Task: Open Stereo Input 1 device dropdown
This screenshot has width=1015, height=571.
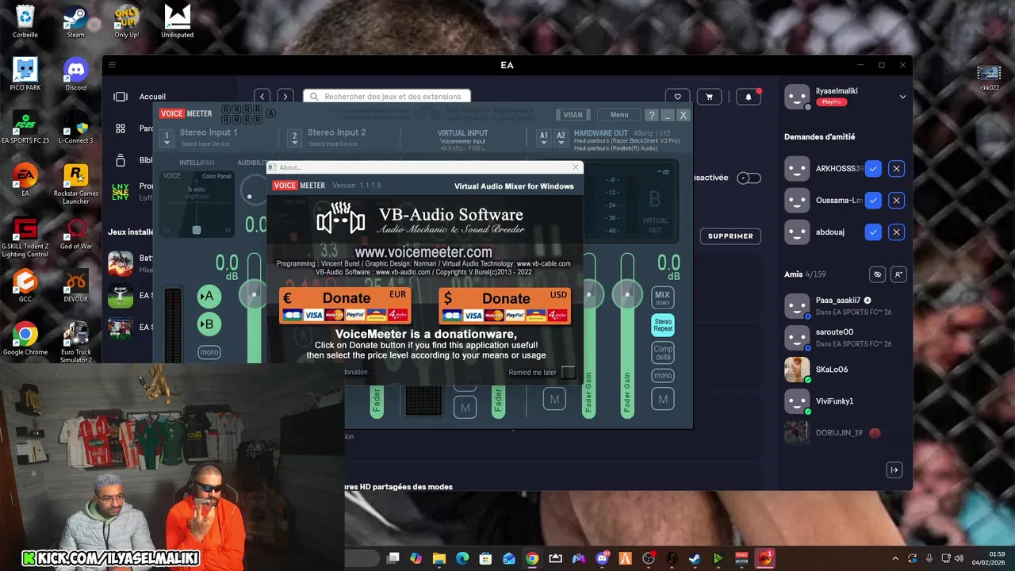Action: [x=167, y=139]
